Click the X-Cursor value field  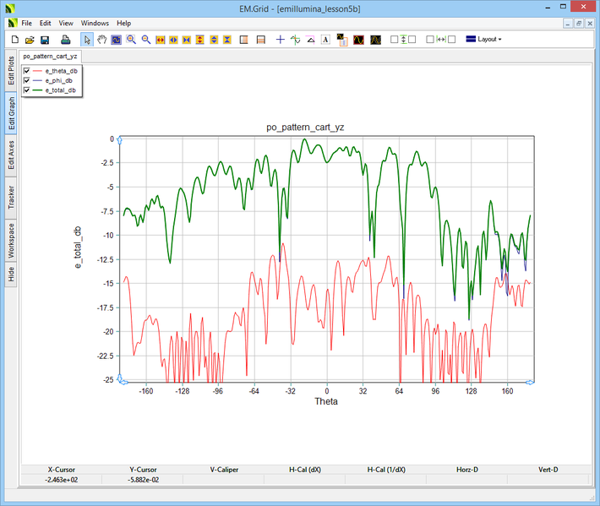coord(62,480)
